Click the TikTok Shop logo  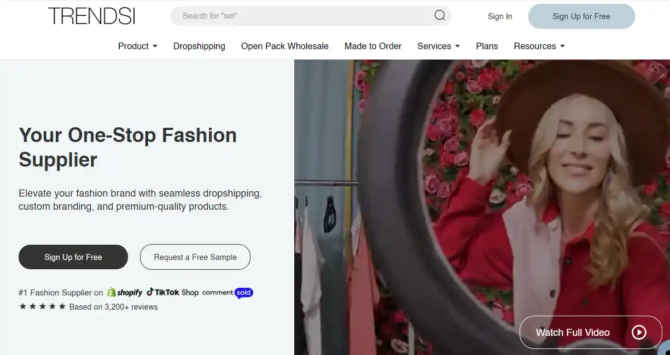click(172, 292)
